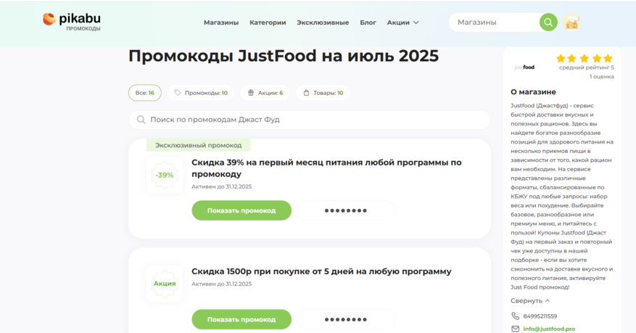The height and width of the screenshot is (333, 636).
Task: Click the Акция badge on second offer
Action: 165,284
